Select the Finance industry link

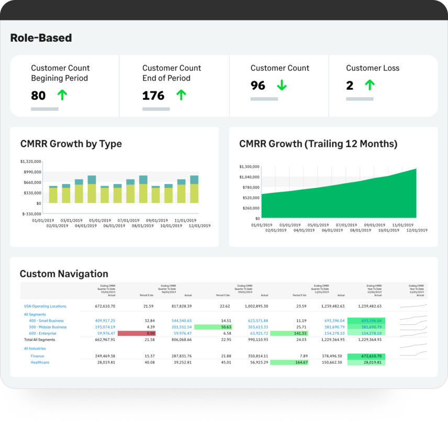click(x=37, y=356)
